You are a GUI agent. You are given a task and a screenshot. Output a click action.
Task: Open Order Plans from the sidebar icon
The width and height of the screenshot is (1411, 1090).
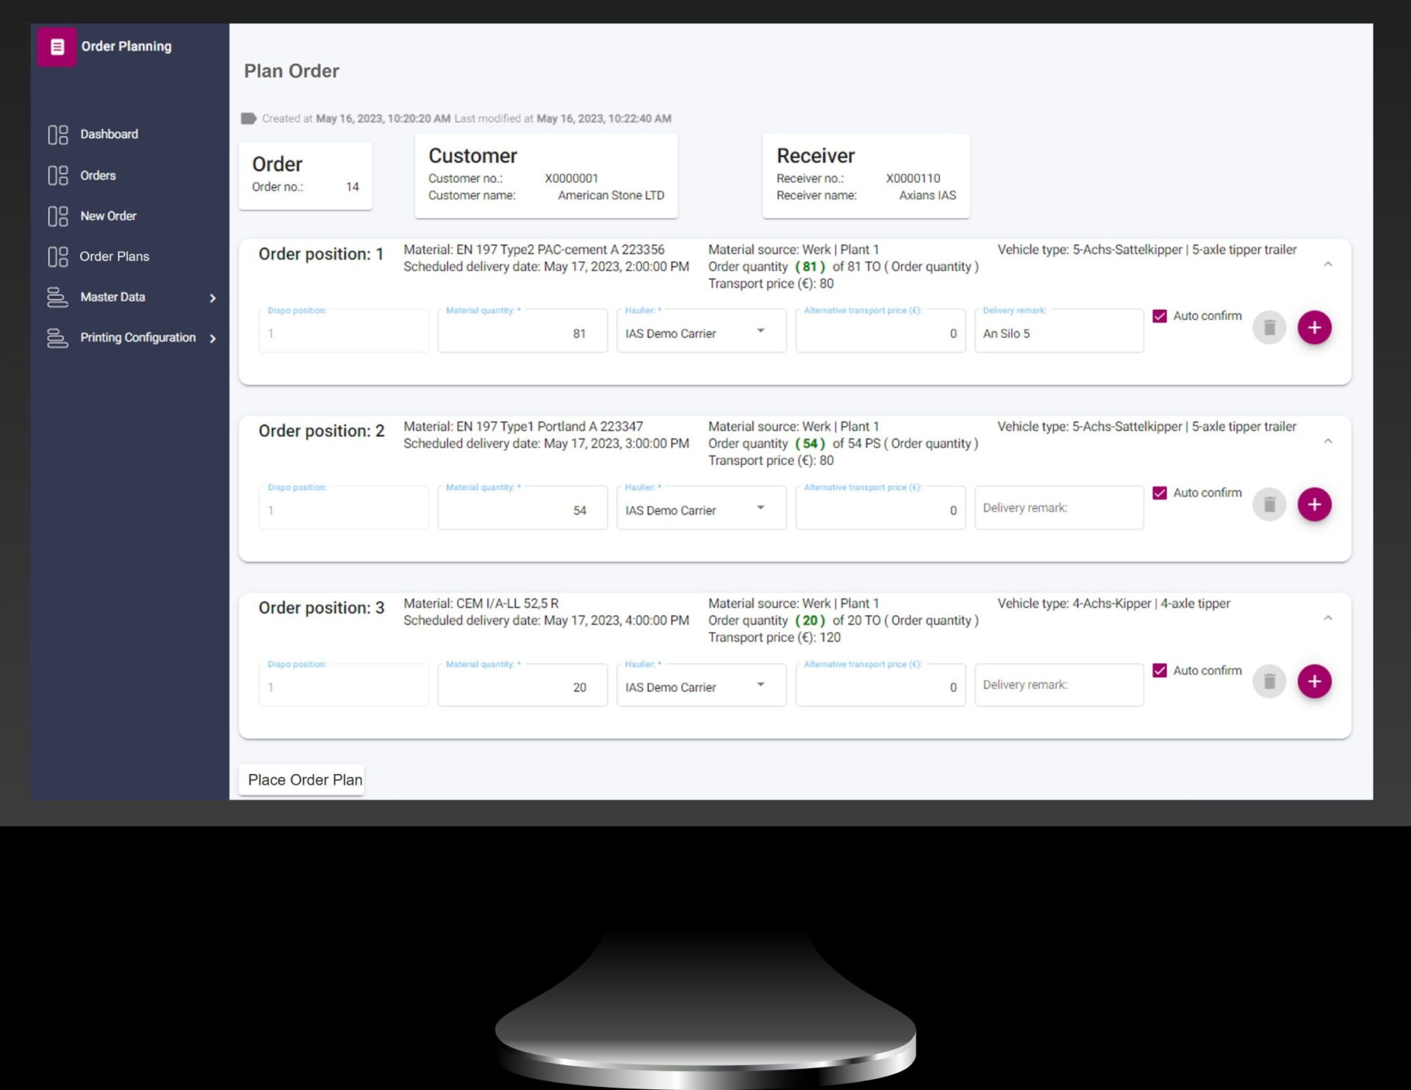58,256
